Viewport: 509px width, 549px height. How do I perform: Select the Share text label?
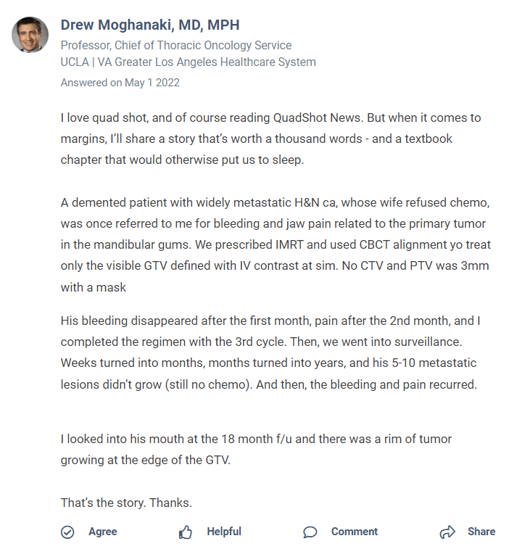coord(481,532)
